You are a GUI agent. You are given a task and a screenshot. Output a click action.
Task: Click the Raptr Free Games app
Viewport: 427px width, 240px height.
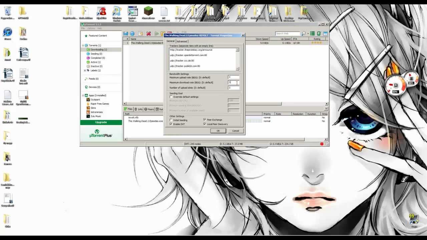click(x=97, y=104)
